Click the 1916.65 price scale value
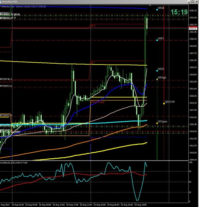199x207 pixels. 193,117
